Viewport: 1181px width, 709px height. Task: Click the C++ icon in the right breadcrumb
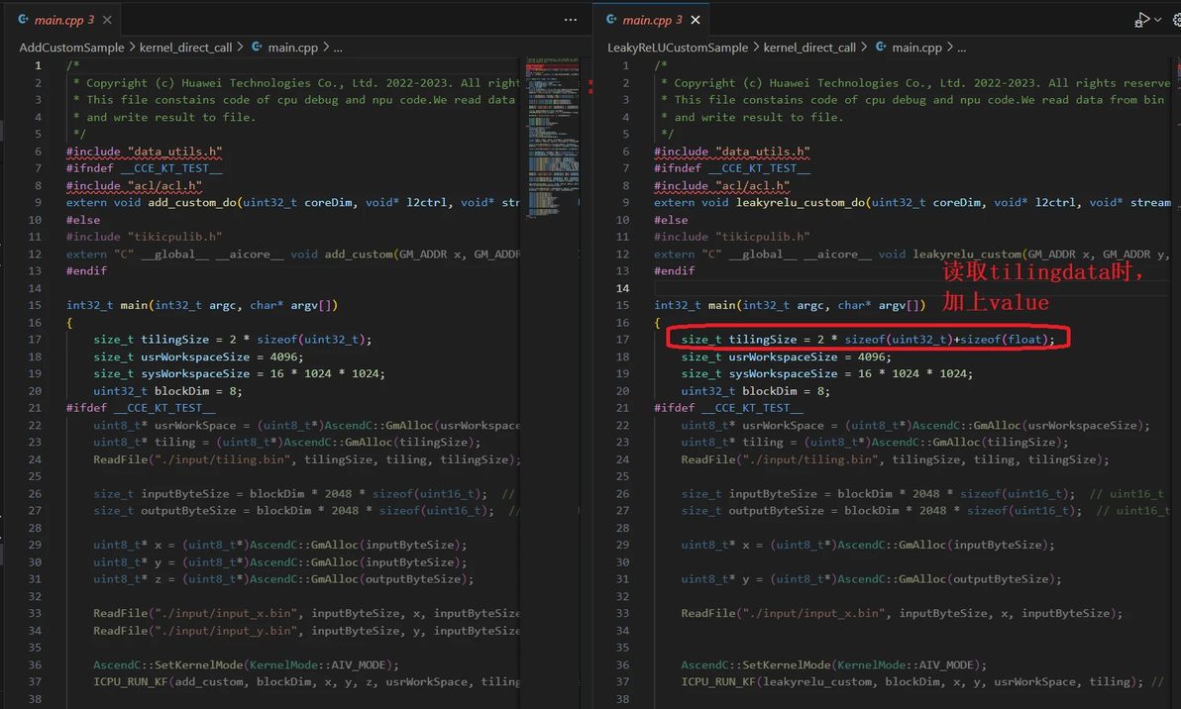pos(881,47)
